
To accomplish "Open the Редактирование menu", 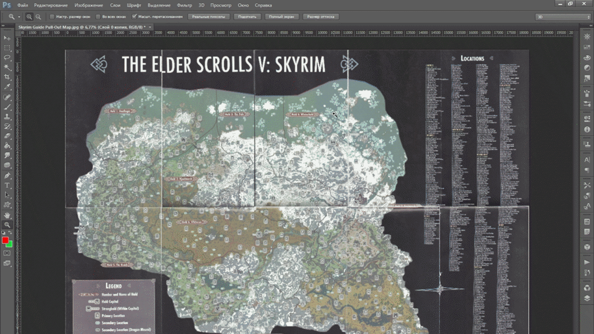I will click(x=51, y=5).
